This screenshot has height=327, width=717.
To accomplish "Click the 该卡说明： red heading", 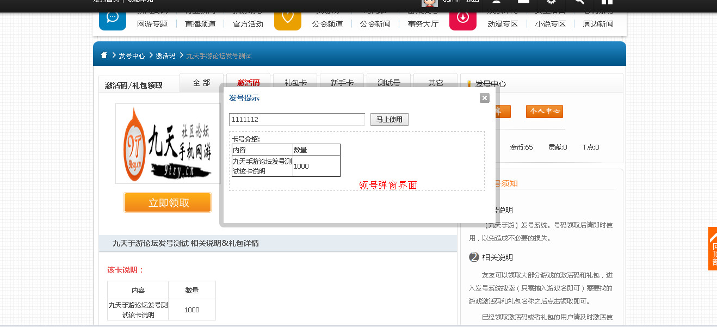I will coord(126,270).
